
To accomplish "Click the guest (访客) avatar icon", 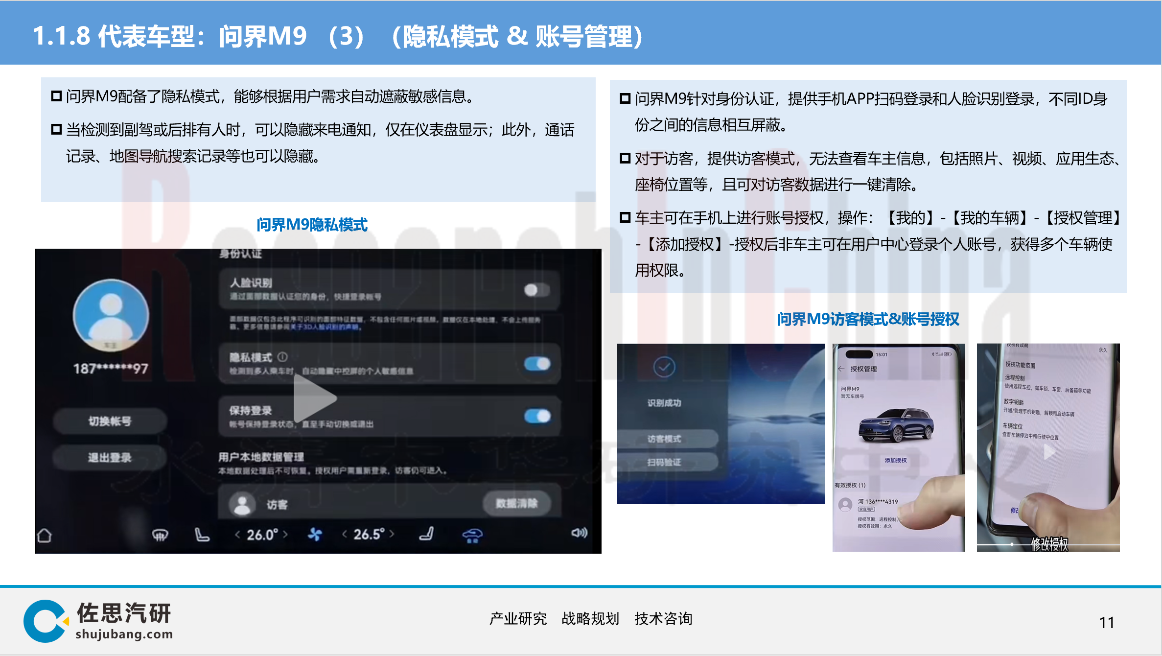I will pos(243,504).
